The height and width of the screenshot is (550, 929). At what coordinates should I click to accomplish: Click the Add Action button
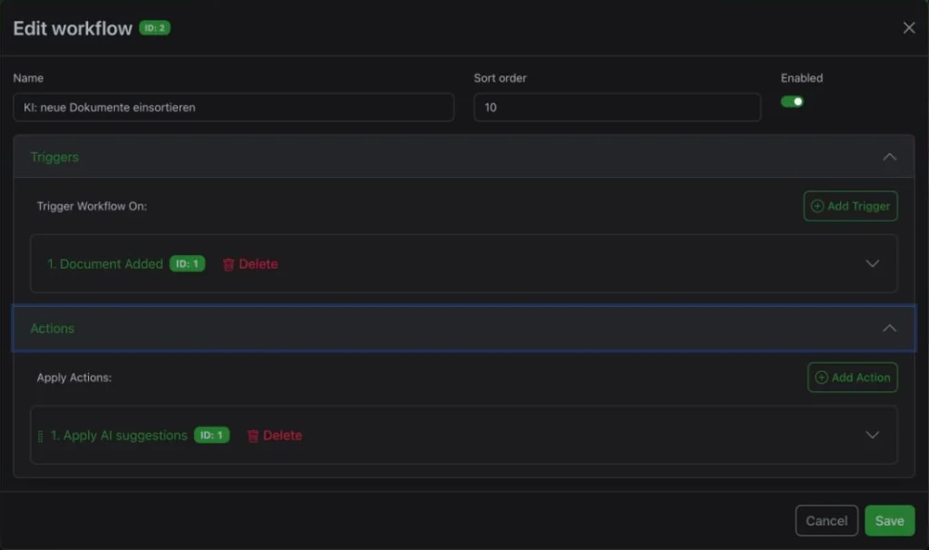(852, 378)
